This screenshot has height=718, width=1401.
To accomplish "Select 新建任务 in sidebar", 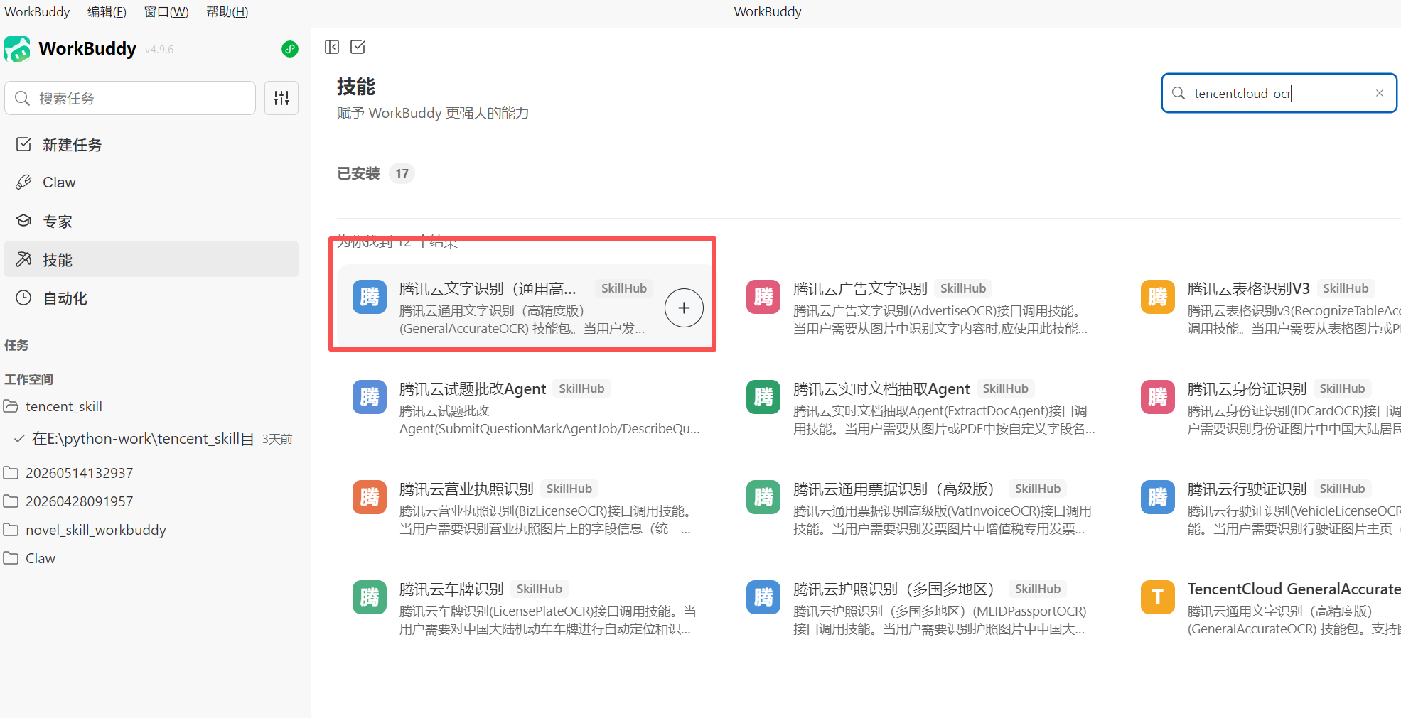I will pos(151,145).
